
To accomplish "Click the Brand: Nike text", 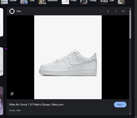I will [15, 110].
